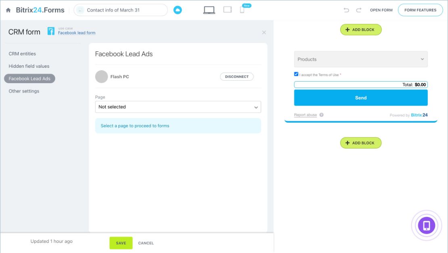Click the 'Select a page to proceed' notice

178,125
